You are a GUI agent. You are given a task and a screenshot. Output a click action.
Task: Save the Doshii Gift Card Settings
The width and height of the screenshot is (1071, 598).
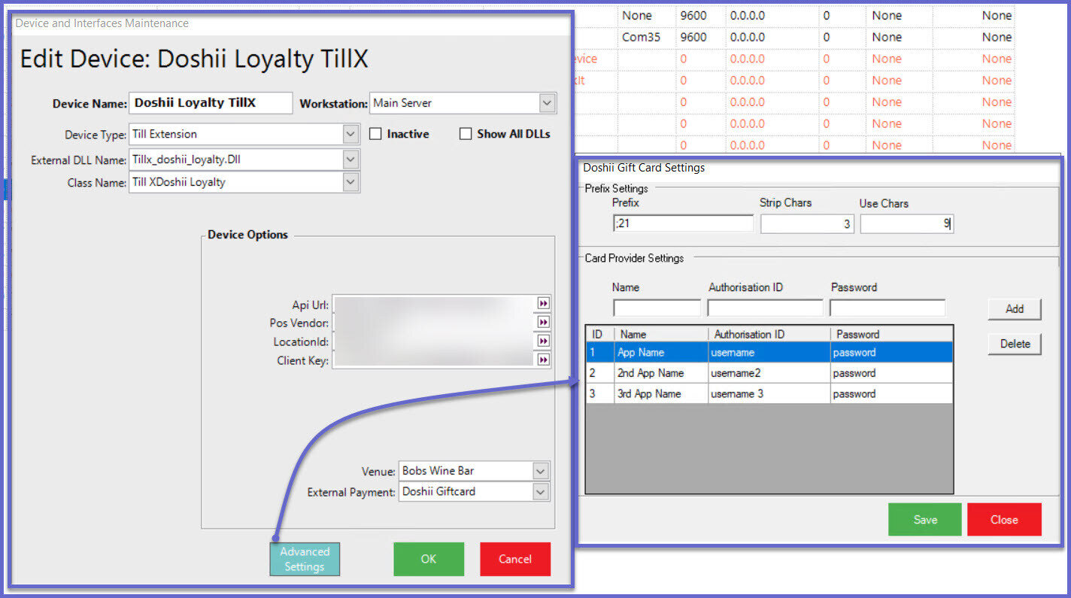click(x=925, y=520)
